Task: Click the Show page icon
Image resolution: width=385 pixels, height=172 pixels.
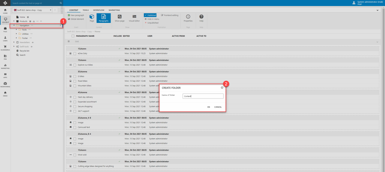Action: pos(119,18)
